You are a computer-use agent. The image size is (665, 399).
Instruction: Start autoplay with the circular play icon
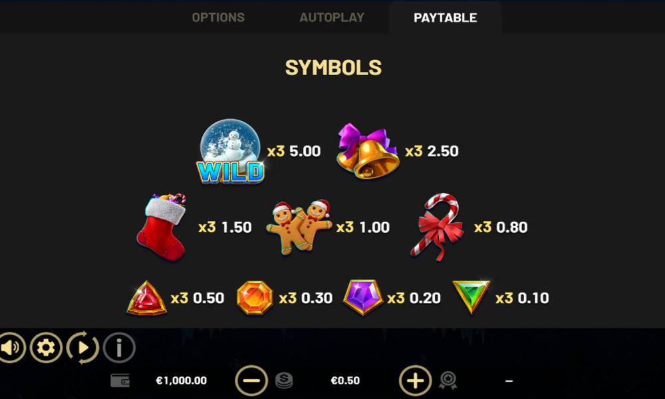pyautogui.click(x=82, y=348)
